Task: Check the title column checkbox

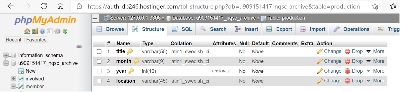Action: (99, 52)
